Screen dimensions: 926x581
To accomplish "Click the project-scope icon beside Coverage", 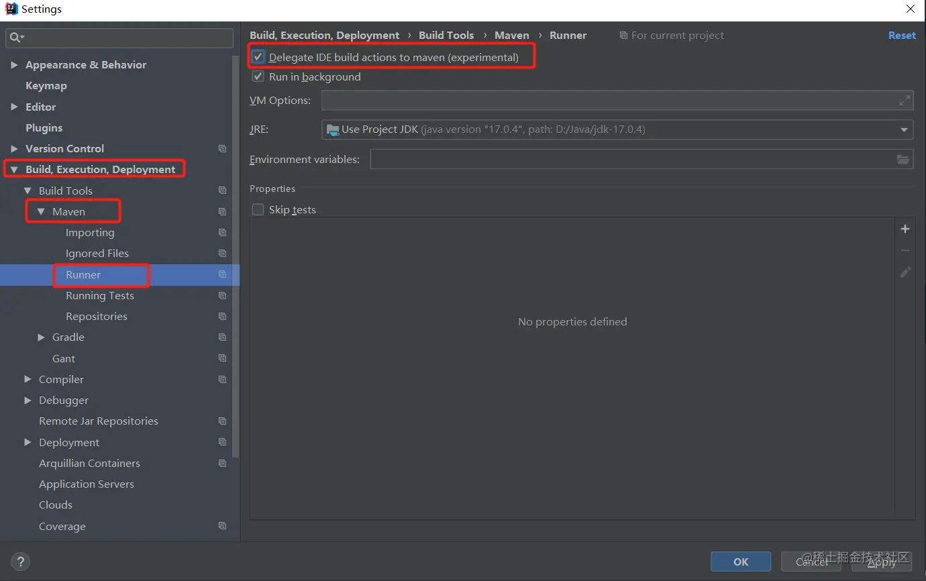I will click(223, 526).
